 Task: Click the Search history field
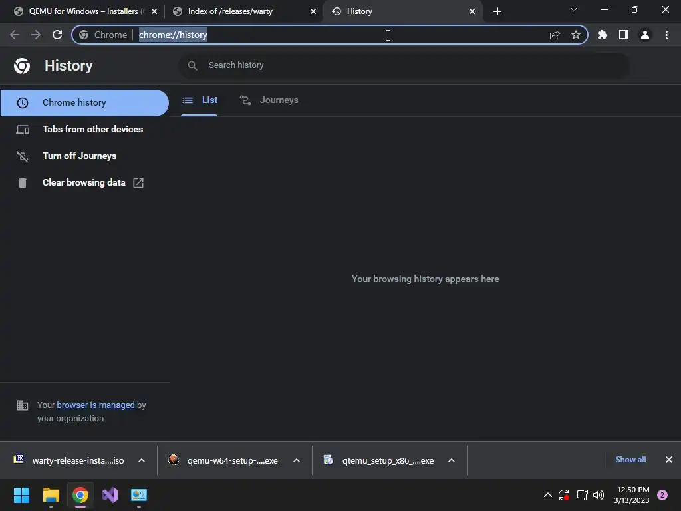404,65
